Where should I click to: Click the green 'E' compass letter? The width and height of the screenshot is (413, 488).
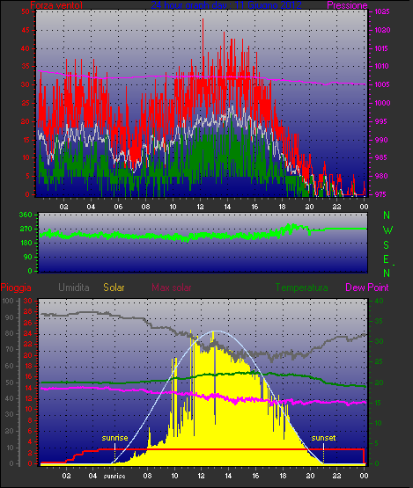(x=387, y=259)
